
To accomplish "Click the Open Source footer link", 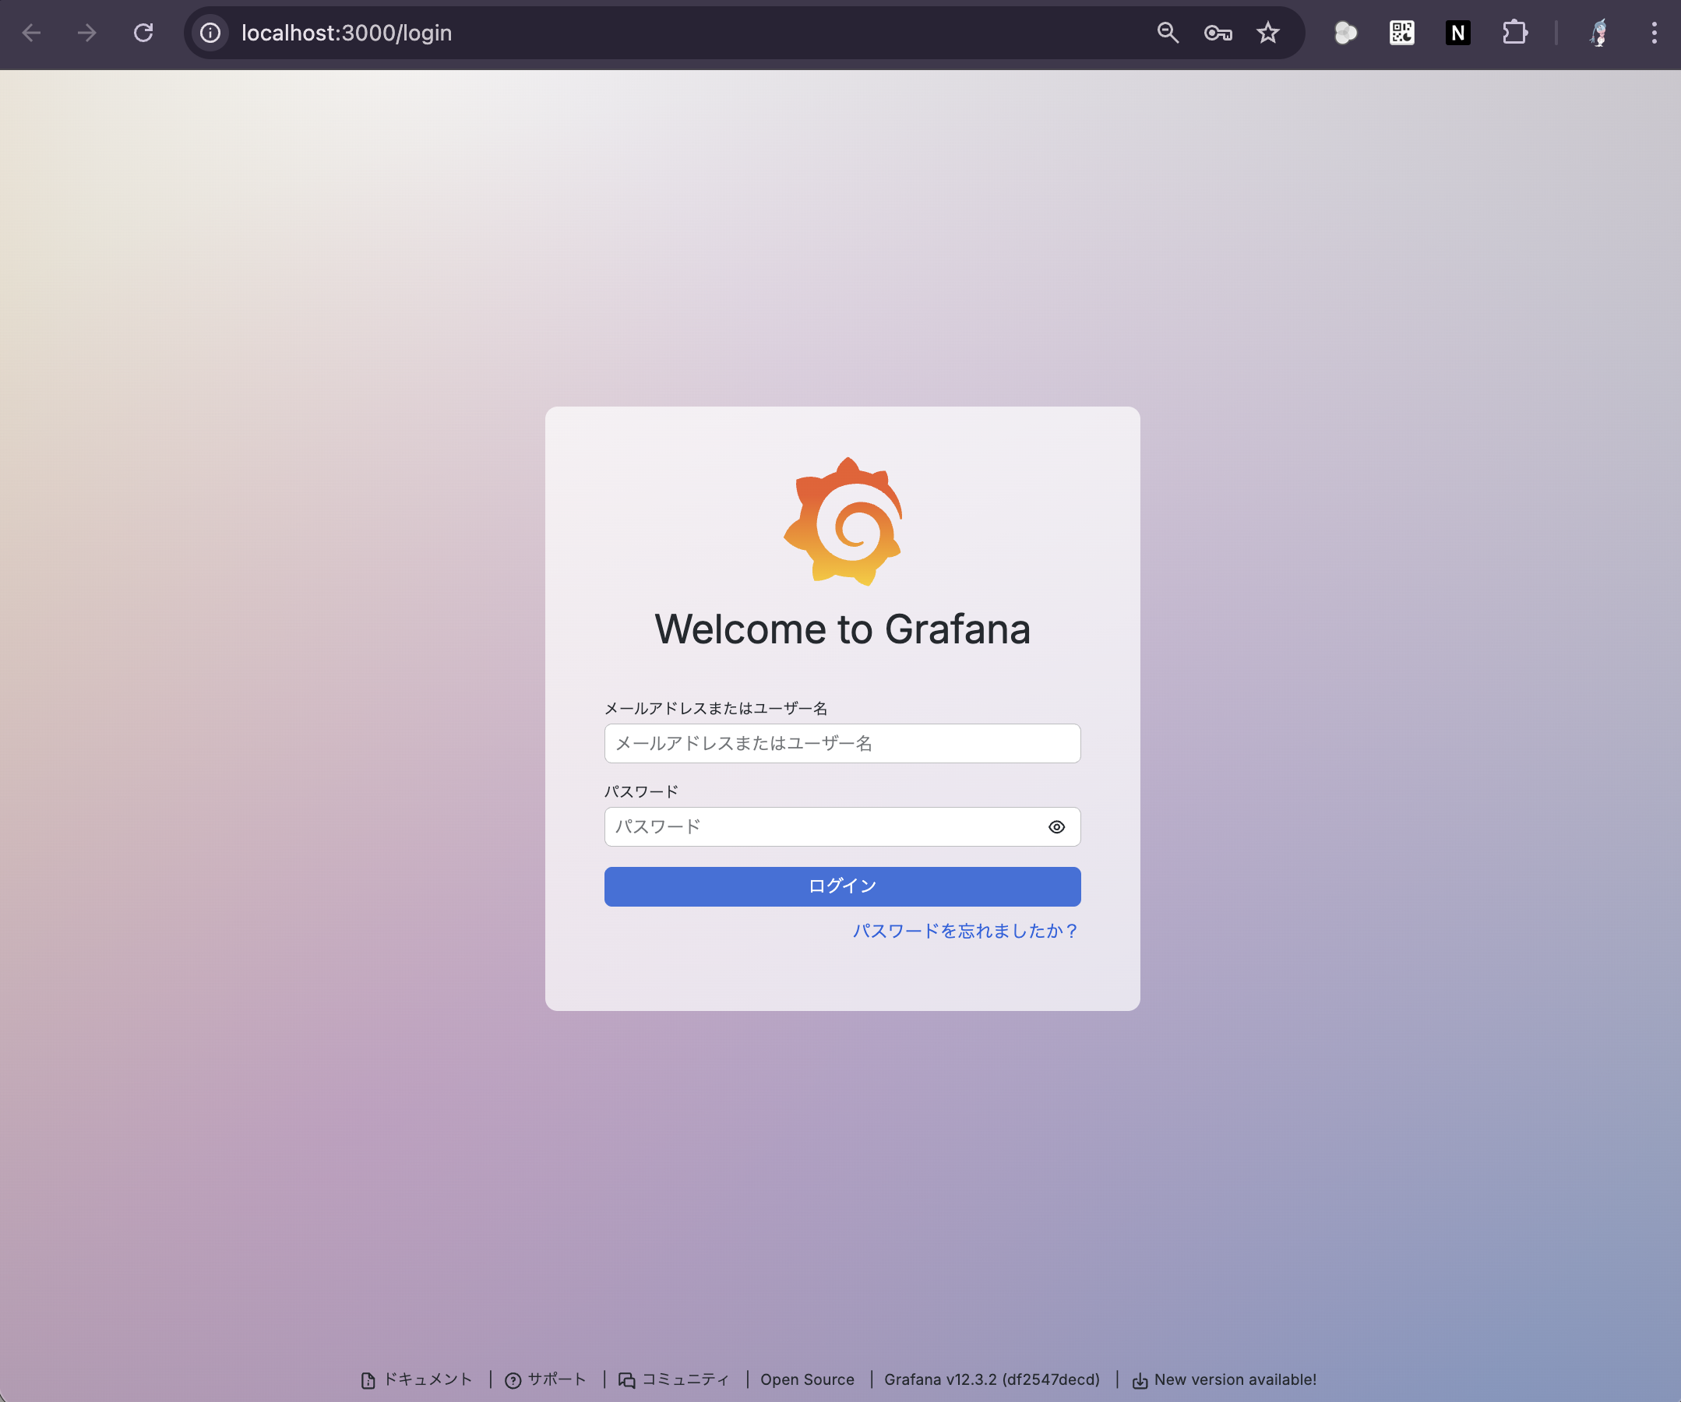I will (807, 1379).
